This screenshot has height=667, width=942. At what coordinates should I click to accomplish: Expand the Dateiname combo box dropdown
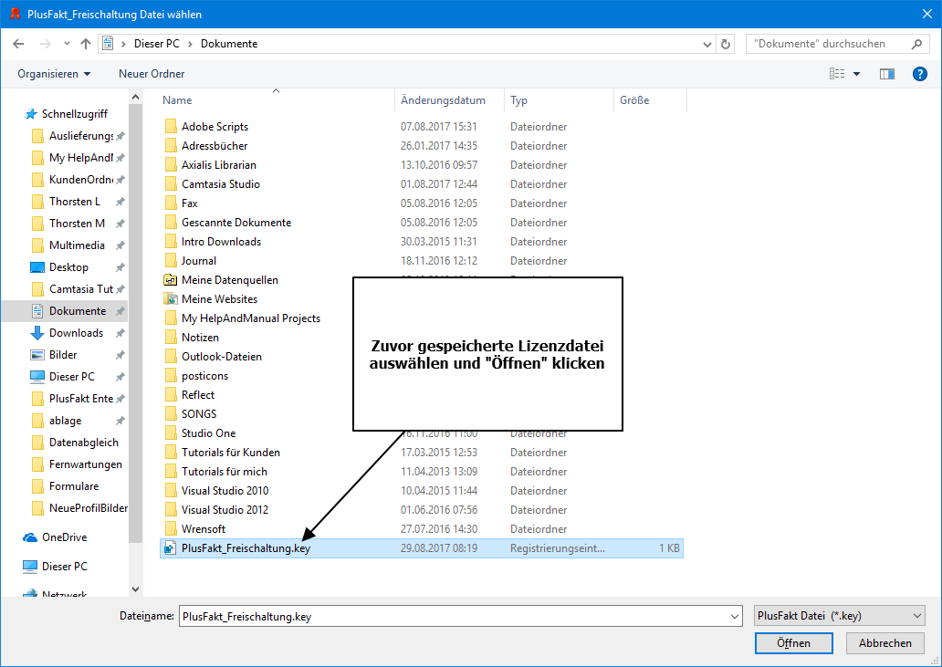click(734, 617)
